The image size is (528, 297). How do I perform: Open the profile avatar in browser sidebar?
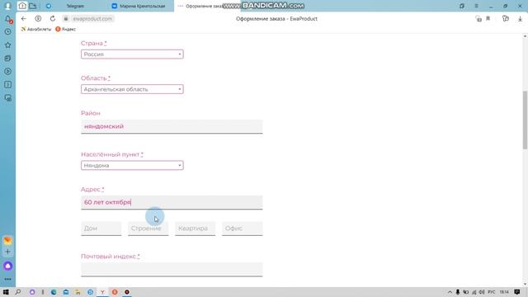pos(7,6)
